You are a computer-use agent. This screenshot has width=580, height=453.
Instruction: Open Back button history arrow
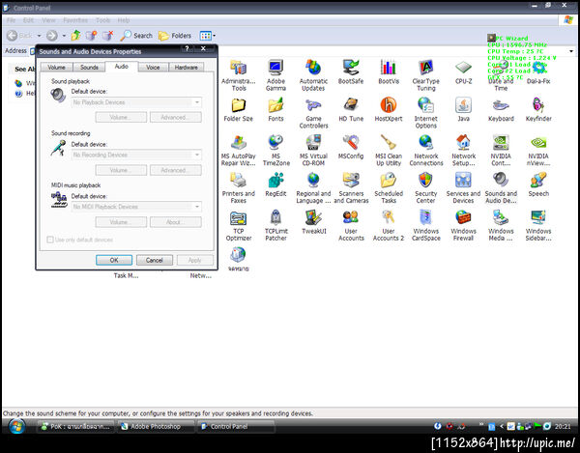39,36
